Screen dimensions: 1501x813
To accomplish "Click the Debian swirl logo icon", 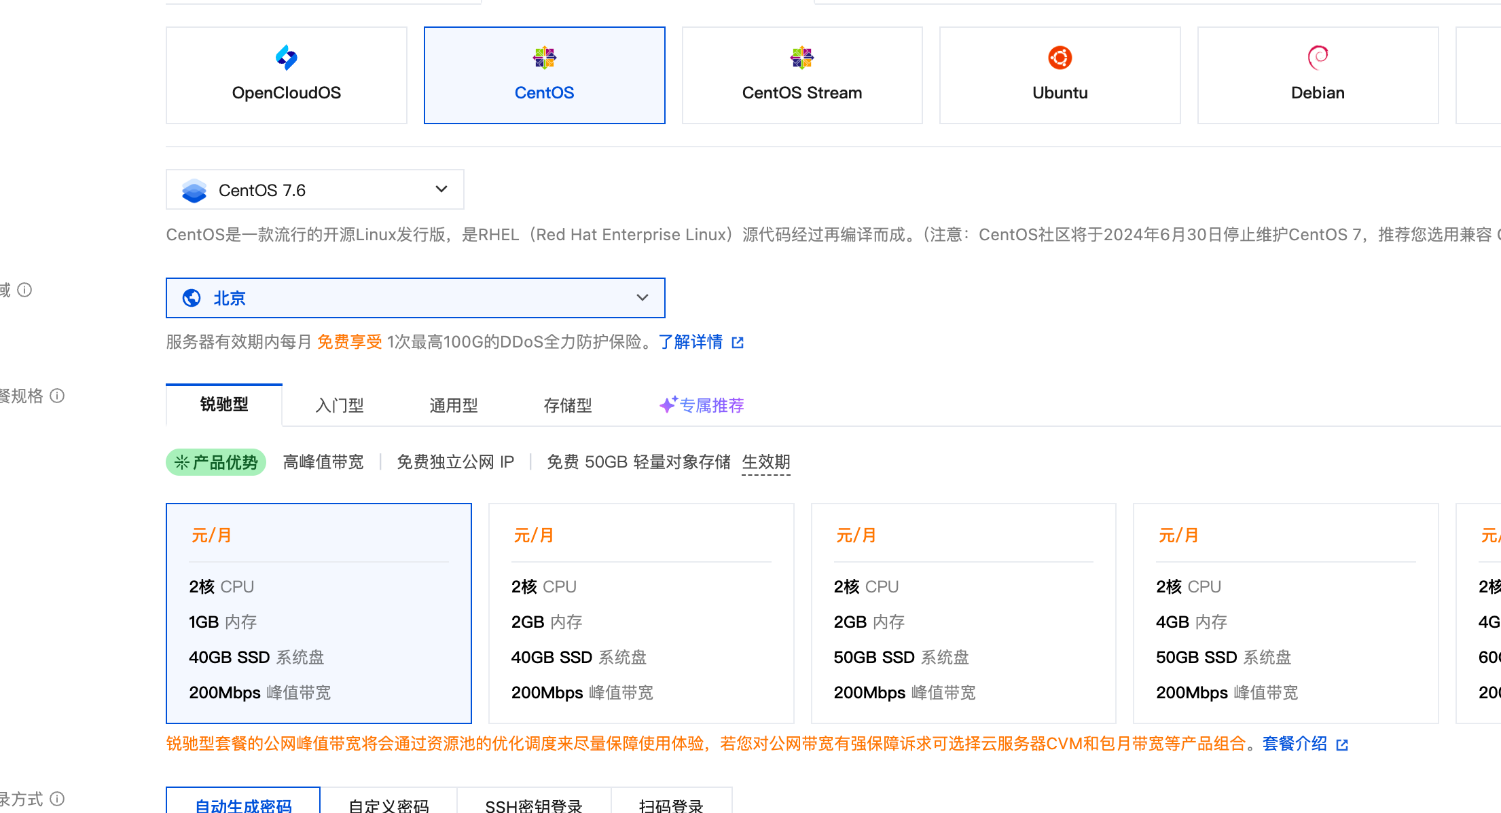I will tap(1318, 58).
